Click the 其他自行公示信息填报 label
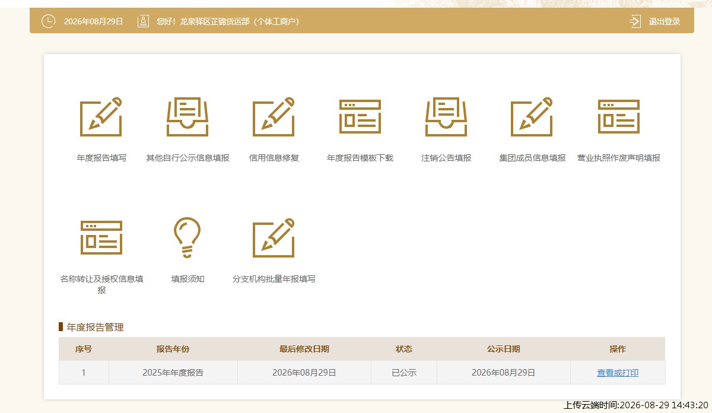 click(187, 158)
